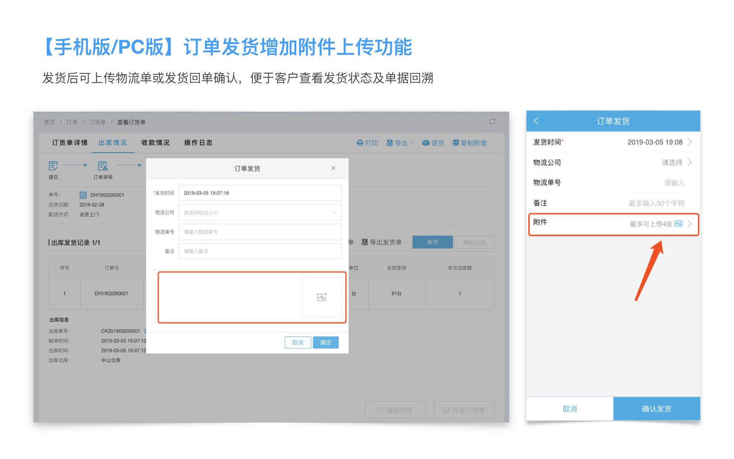
Task: Click the 复制新增 copy-add icon
Action: pos(455,143)
